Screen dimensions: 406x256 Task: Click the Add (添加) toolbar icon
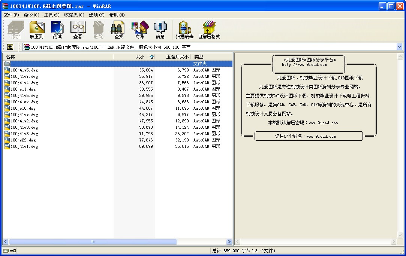pyautogui.click(x=15, y=30)
